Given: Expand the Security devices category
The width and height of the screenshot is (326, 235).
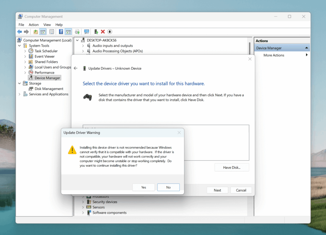Looking at the screenshot, I should (x=83, y=202).
